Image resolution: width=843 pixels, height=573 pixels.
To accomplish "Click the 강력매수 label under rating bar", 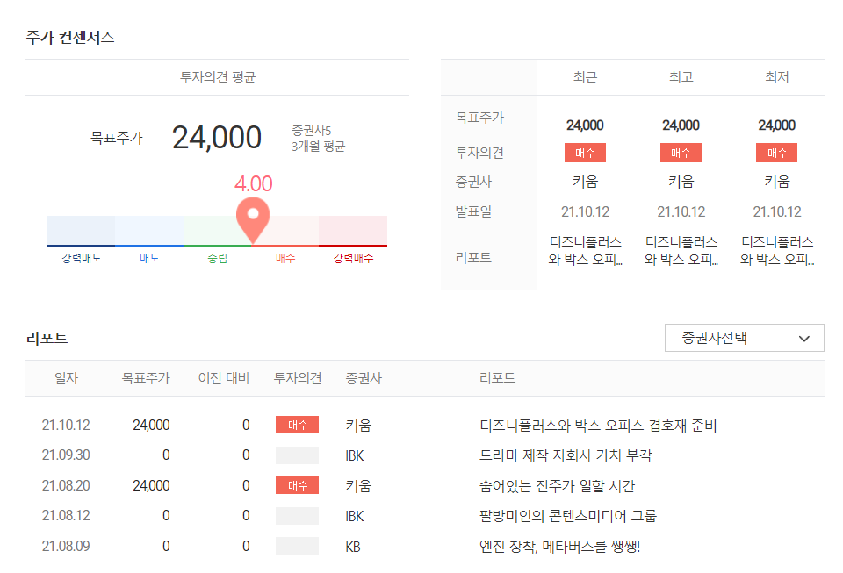I will click(x=353, y=258).
